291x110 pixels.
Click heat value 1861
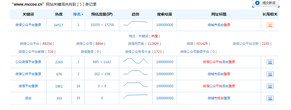point(59,86)
